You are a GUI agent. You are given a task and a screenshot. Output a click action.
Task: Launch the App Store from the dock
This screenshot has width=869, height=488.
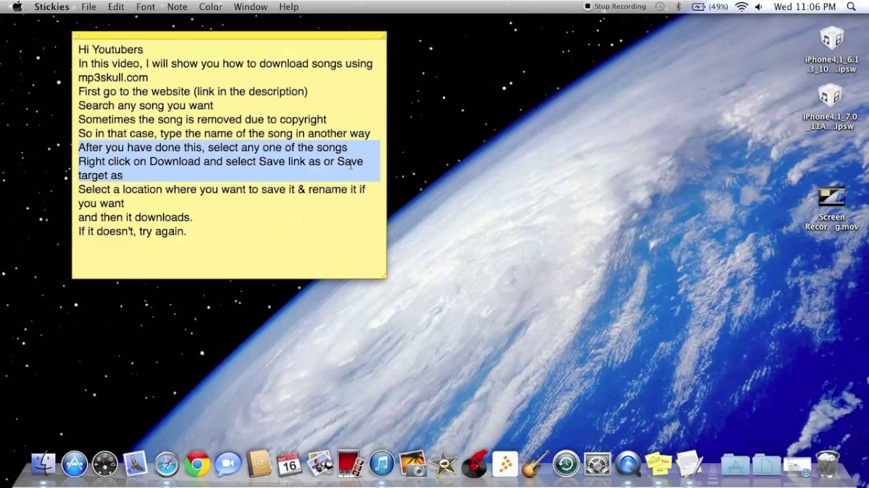coord(75,464)
